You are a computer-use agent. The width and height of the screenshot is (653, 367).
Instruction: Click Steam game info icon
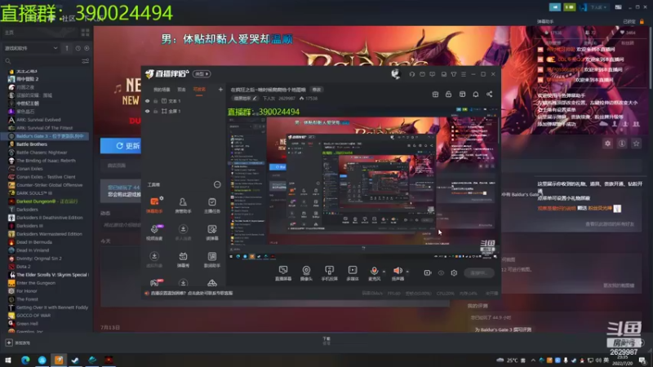(622, 144)
